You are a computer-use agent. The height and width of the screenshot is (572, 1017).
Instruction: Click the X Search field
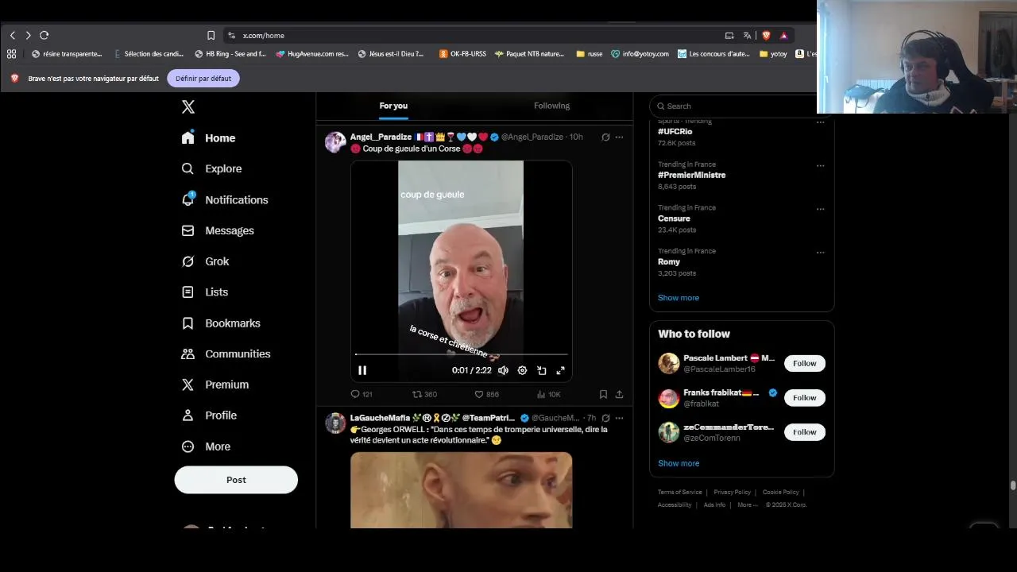pyautogui.click(x=739, y=106)
